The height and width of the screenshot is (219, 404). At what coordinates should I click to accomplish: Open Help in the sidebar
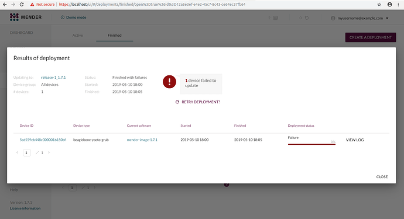point(14,190)
